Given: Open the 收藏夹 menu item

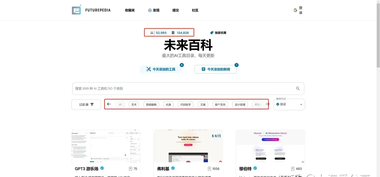Looking at the screenshot, I should tap(130, 10).
